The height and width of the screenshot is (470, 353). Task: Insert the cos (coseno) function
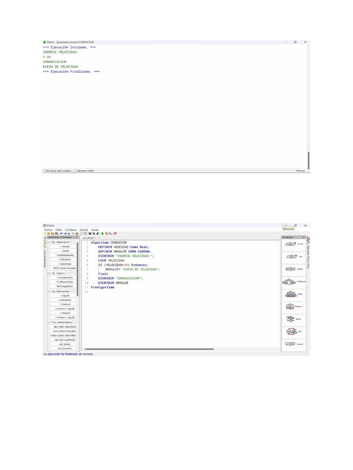pos(63,349)
